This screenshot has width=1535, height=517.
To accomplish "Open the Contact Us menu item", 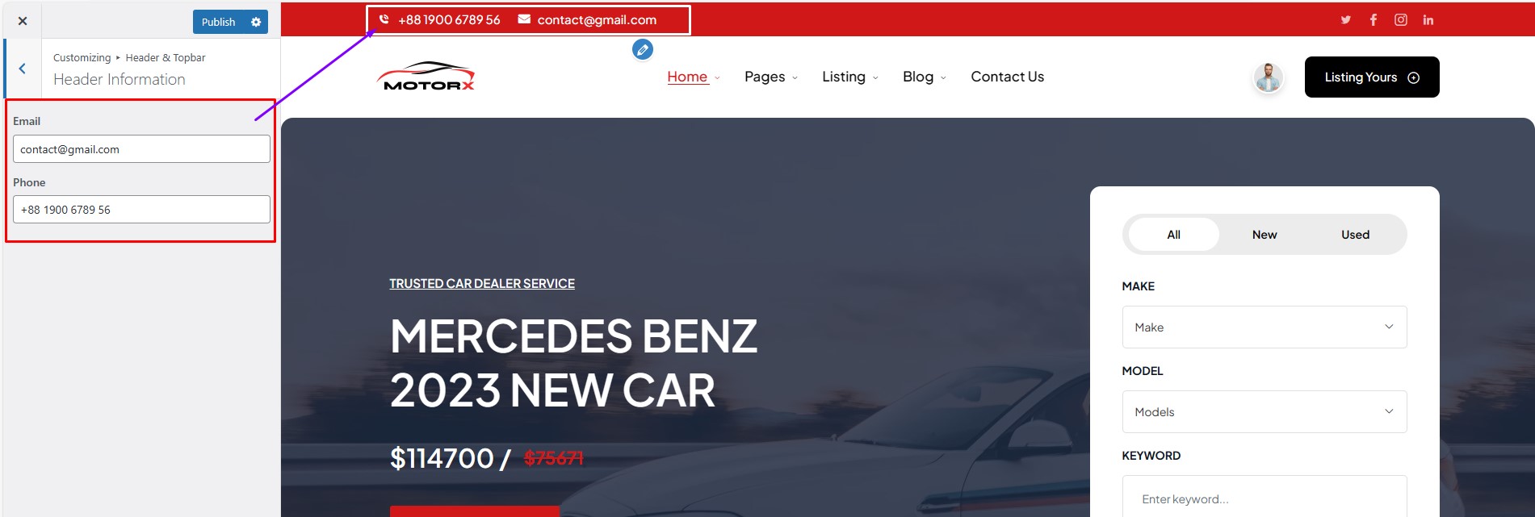I will (x=1007, y=77).
